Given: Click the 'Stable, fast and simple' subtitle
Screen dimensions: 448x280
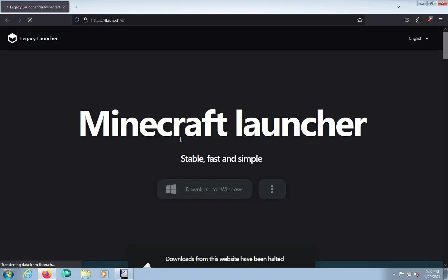Looking at the screenshot, I should pos(222,159).
